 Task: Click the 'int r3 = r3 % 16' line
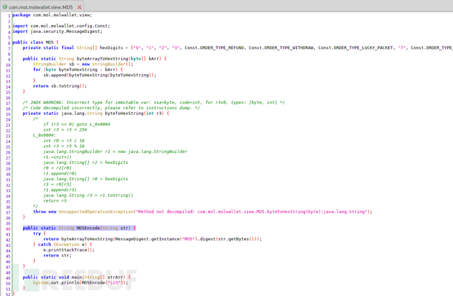64,146
